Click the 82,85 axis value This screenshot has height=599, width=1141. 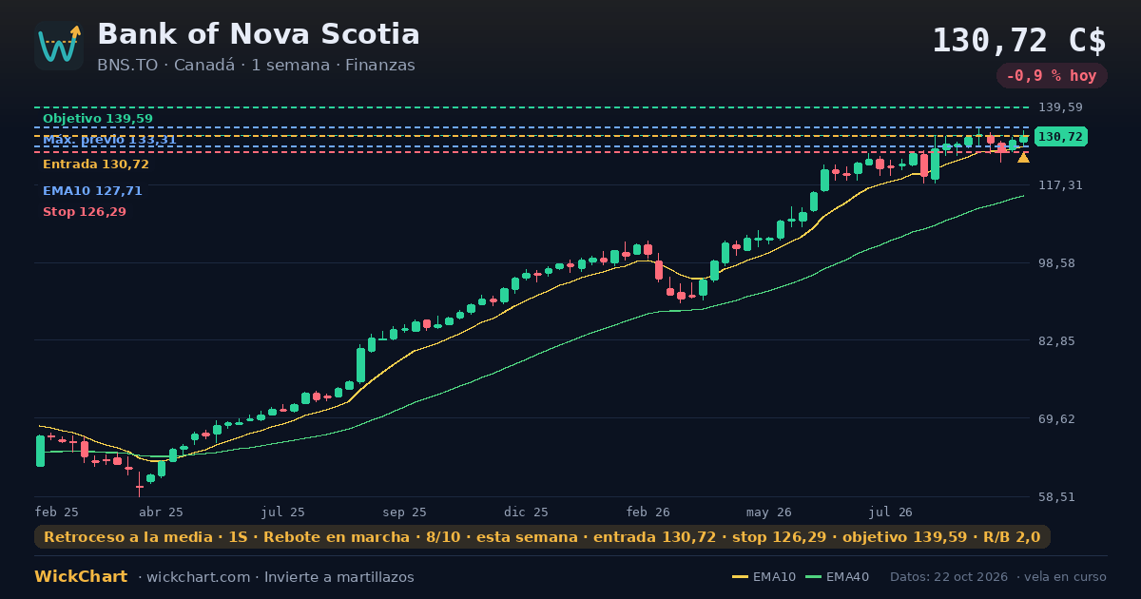(x=1056, y=341)
